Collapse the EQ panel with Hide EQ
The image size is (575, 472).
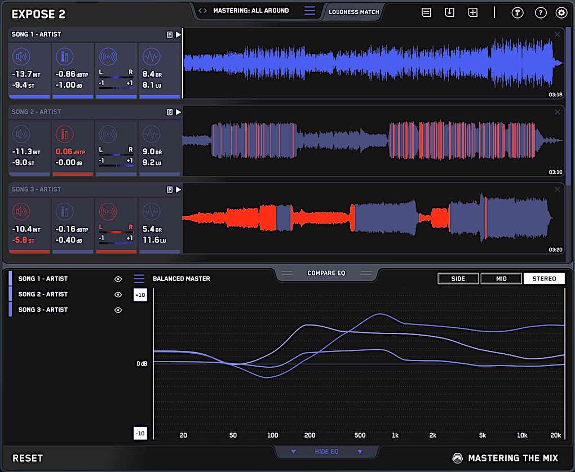(x=326, y=452)
